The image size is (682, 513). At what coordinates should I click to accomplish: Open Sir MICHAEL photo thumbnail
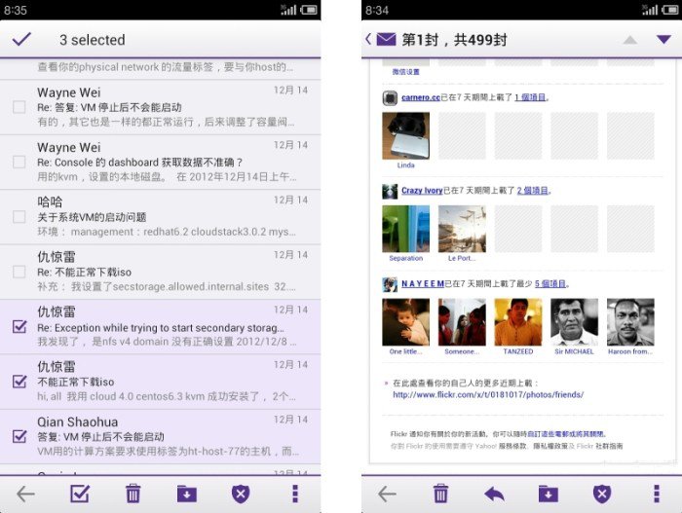(574, 322)
